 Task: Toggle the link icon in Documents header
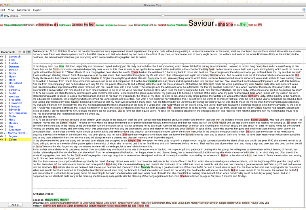coord(28,52)
